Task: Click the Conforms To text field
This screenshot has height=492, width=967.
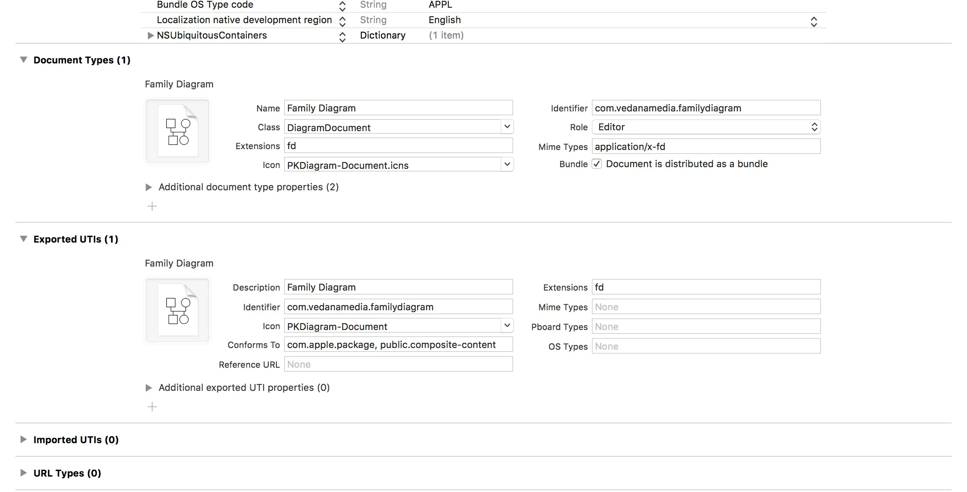Action: click(398, 345)
